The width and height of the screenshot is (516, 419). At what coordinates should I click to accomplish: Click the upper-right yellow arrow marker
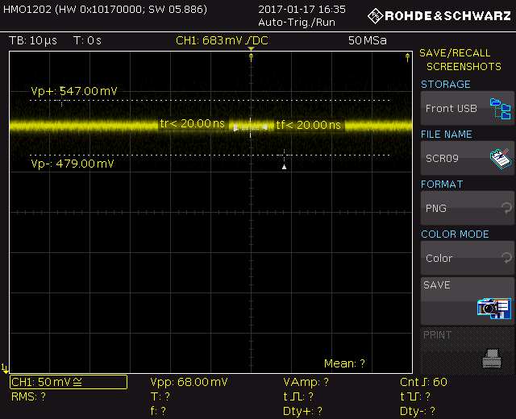(x=407, y=58)
